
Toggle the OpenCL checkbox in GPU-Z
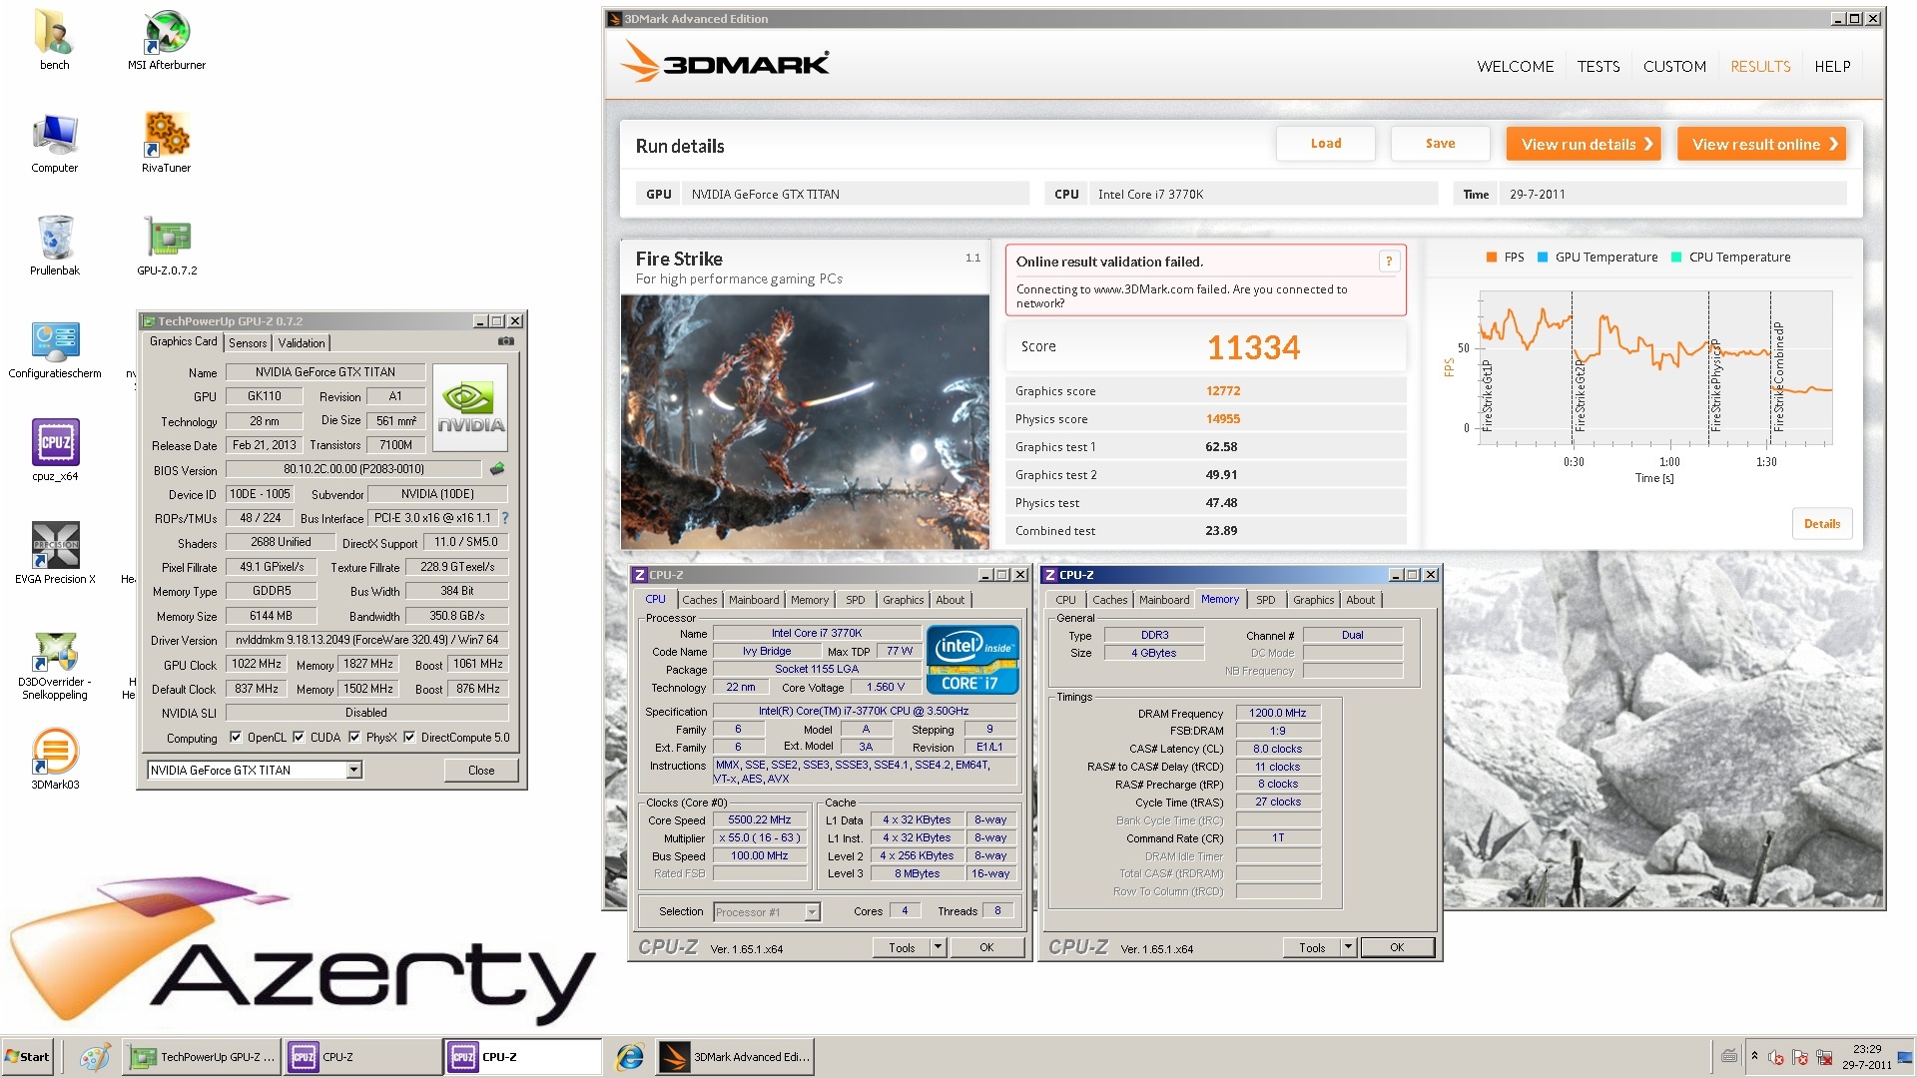coord(236,738)
